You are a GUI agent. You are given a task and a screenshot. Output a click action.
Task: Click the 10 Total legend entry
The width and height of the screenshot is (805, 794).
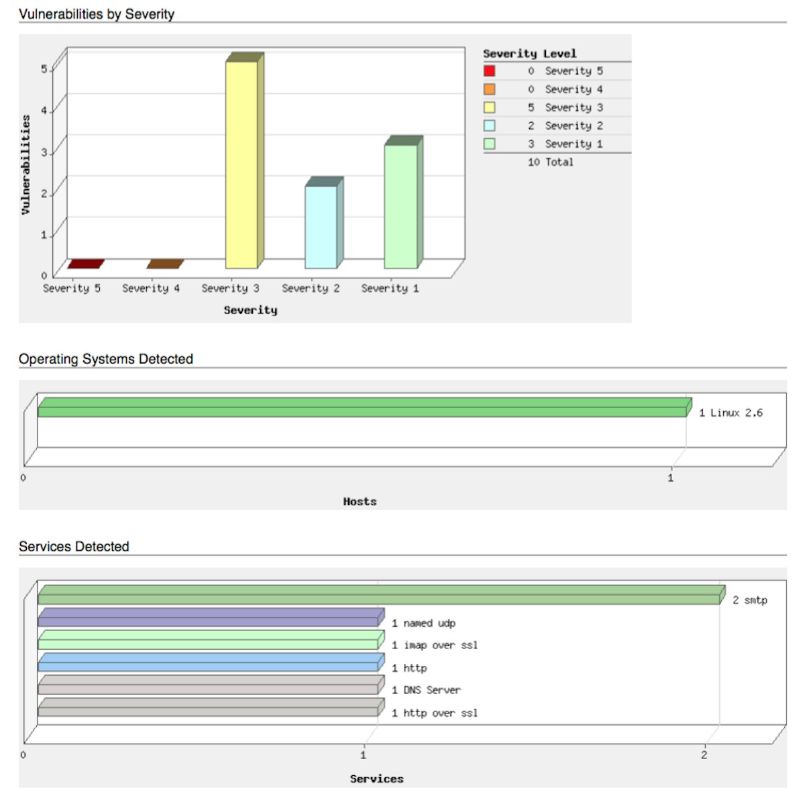pyautogui.click(x=550, y=162)
